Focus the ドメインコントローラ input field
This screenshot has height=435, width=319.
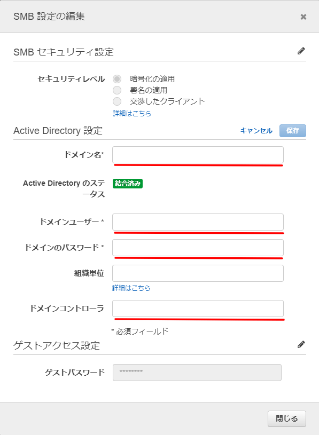pos(198,309)
